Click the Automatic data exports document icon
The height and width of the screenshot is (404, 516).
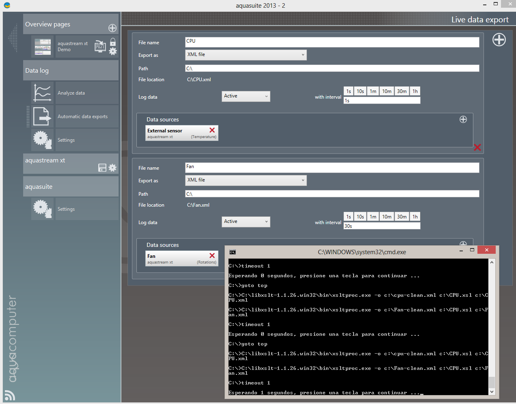tap(42, 117)
